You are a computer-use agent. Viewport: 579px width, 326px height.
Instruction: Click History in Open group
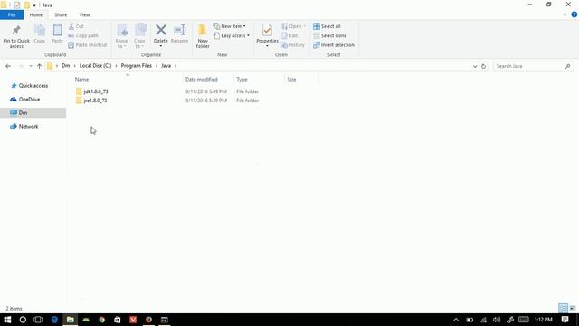click(293, 44)
